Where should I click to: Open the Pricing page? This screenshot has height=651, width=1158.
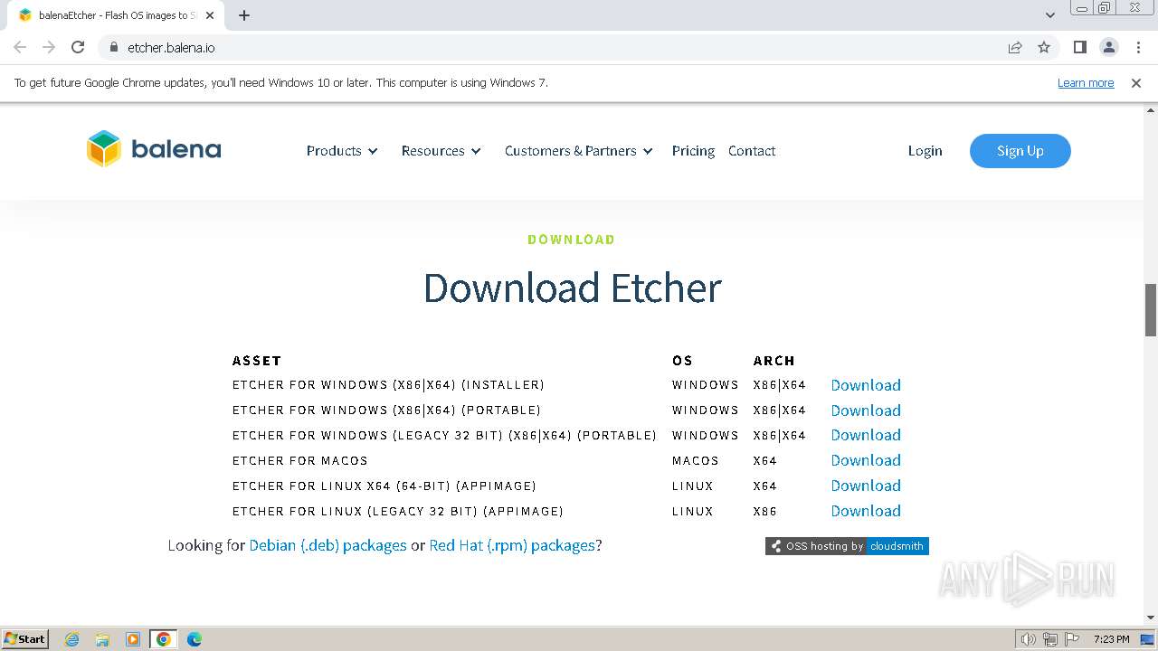(x=693, y=151)
